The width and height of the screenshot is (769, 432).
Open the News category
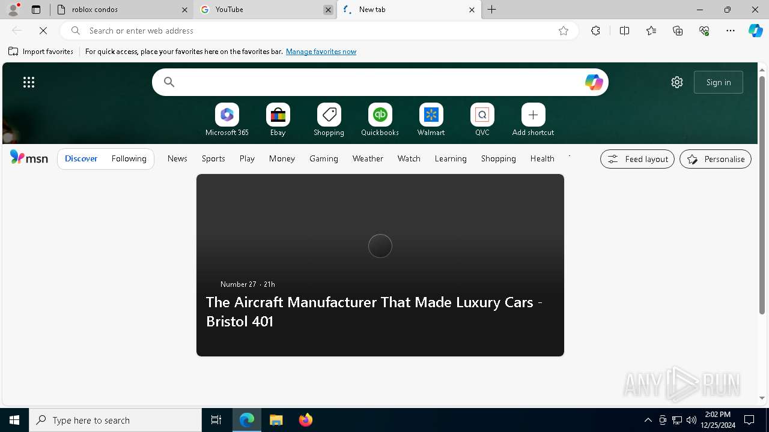point(177,158)
